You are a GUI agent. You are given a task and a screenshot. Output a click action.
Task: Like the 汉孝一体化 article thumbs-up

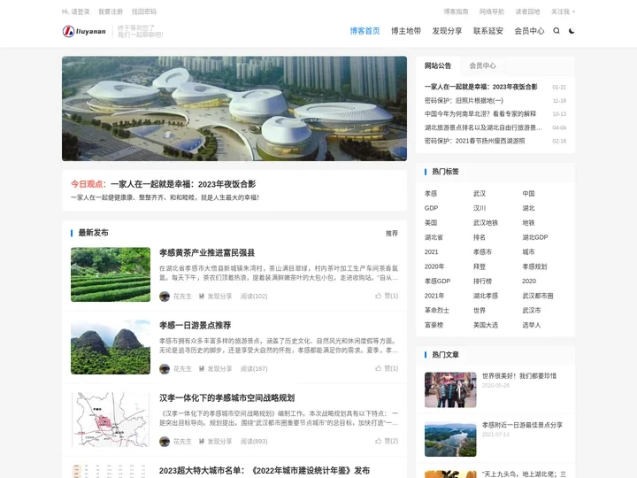point(379,441)
